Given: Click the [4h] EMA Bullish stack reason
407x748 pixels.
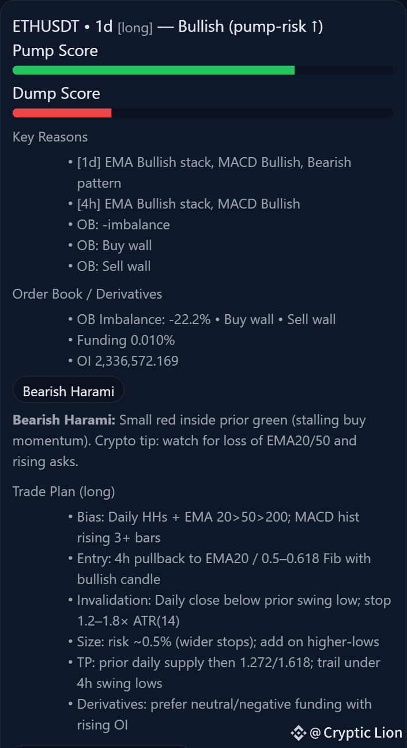Looking at the screenshot, I should click(x=188, y=204).
